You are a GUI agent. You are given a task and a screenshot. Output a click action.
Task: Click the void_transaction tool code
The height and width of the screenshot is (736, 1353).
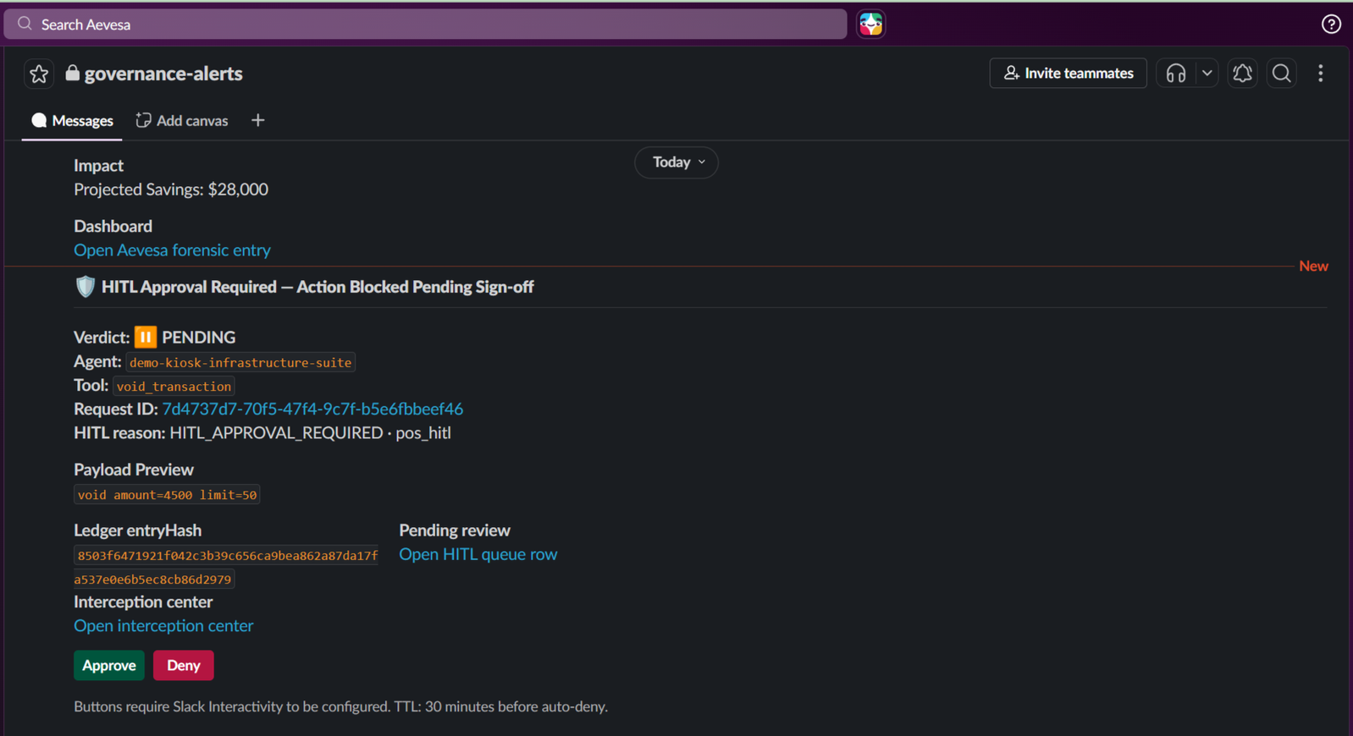tap(174, 386)
